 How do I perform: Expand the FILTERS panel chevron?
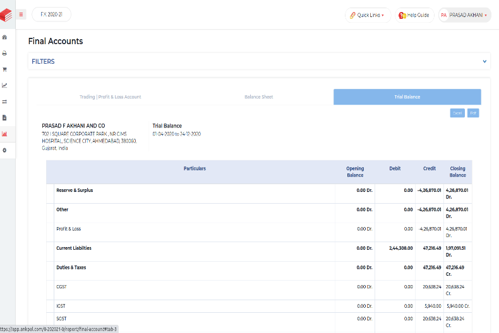tap(484, 62)
